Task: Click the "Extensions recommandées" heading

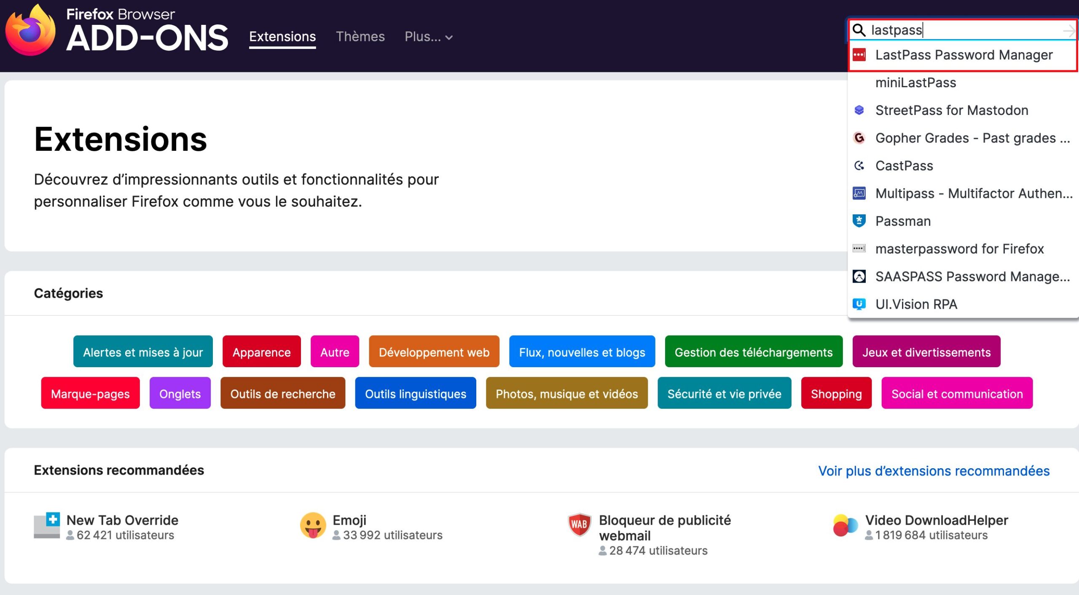Action: click(x=119, y=470)
